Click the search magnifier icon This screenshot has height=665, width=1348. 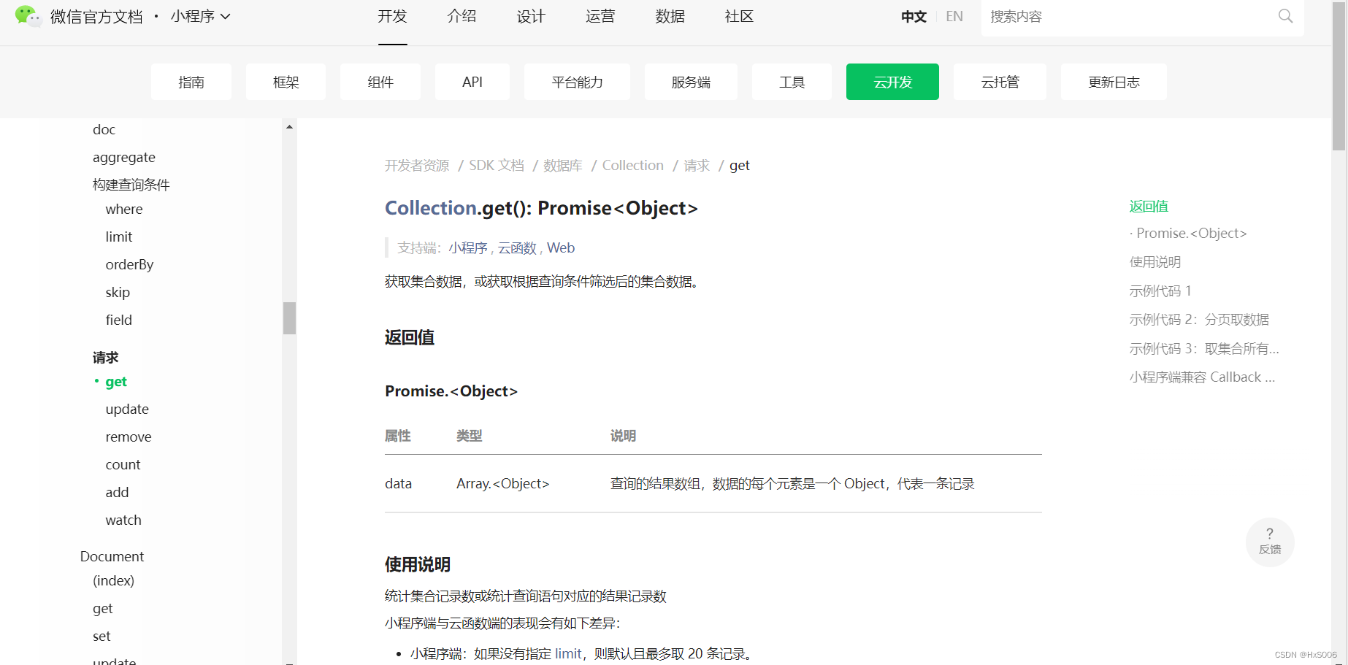pos(1285,16)
